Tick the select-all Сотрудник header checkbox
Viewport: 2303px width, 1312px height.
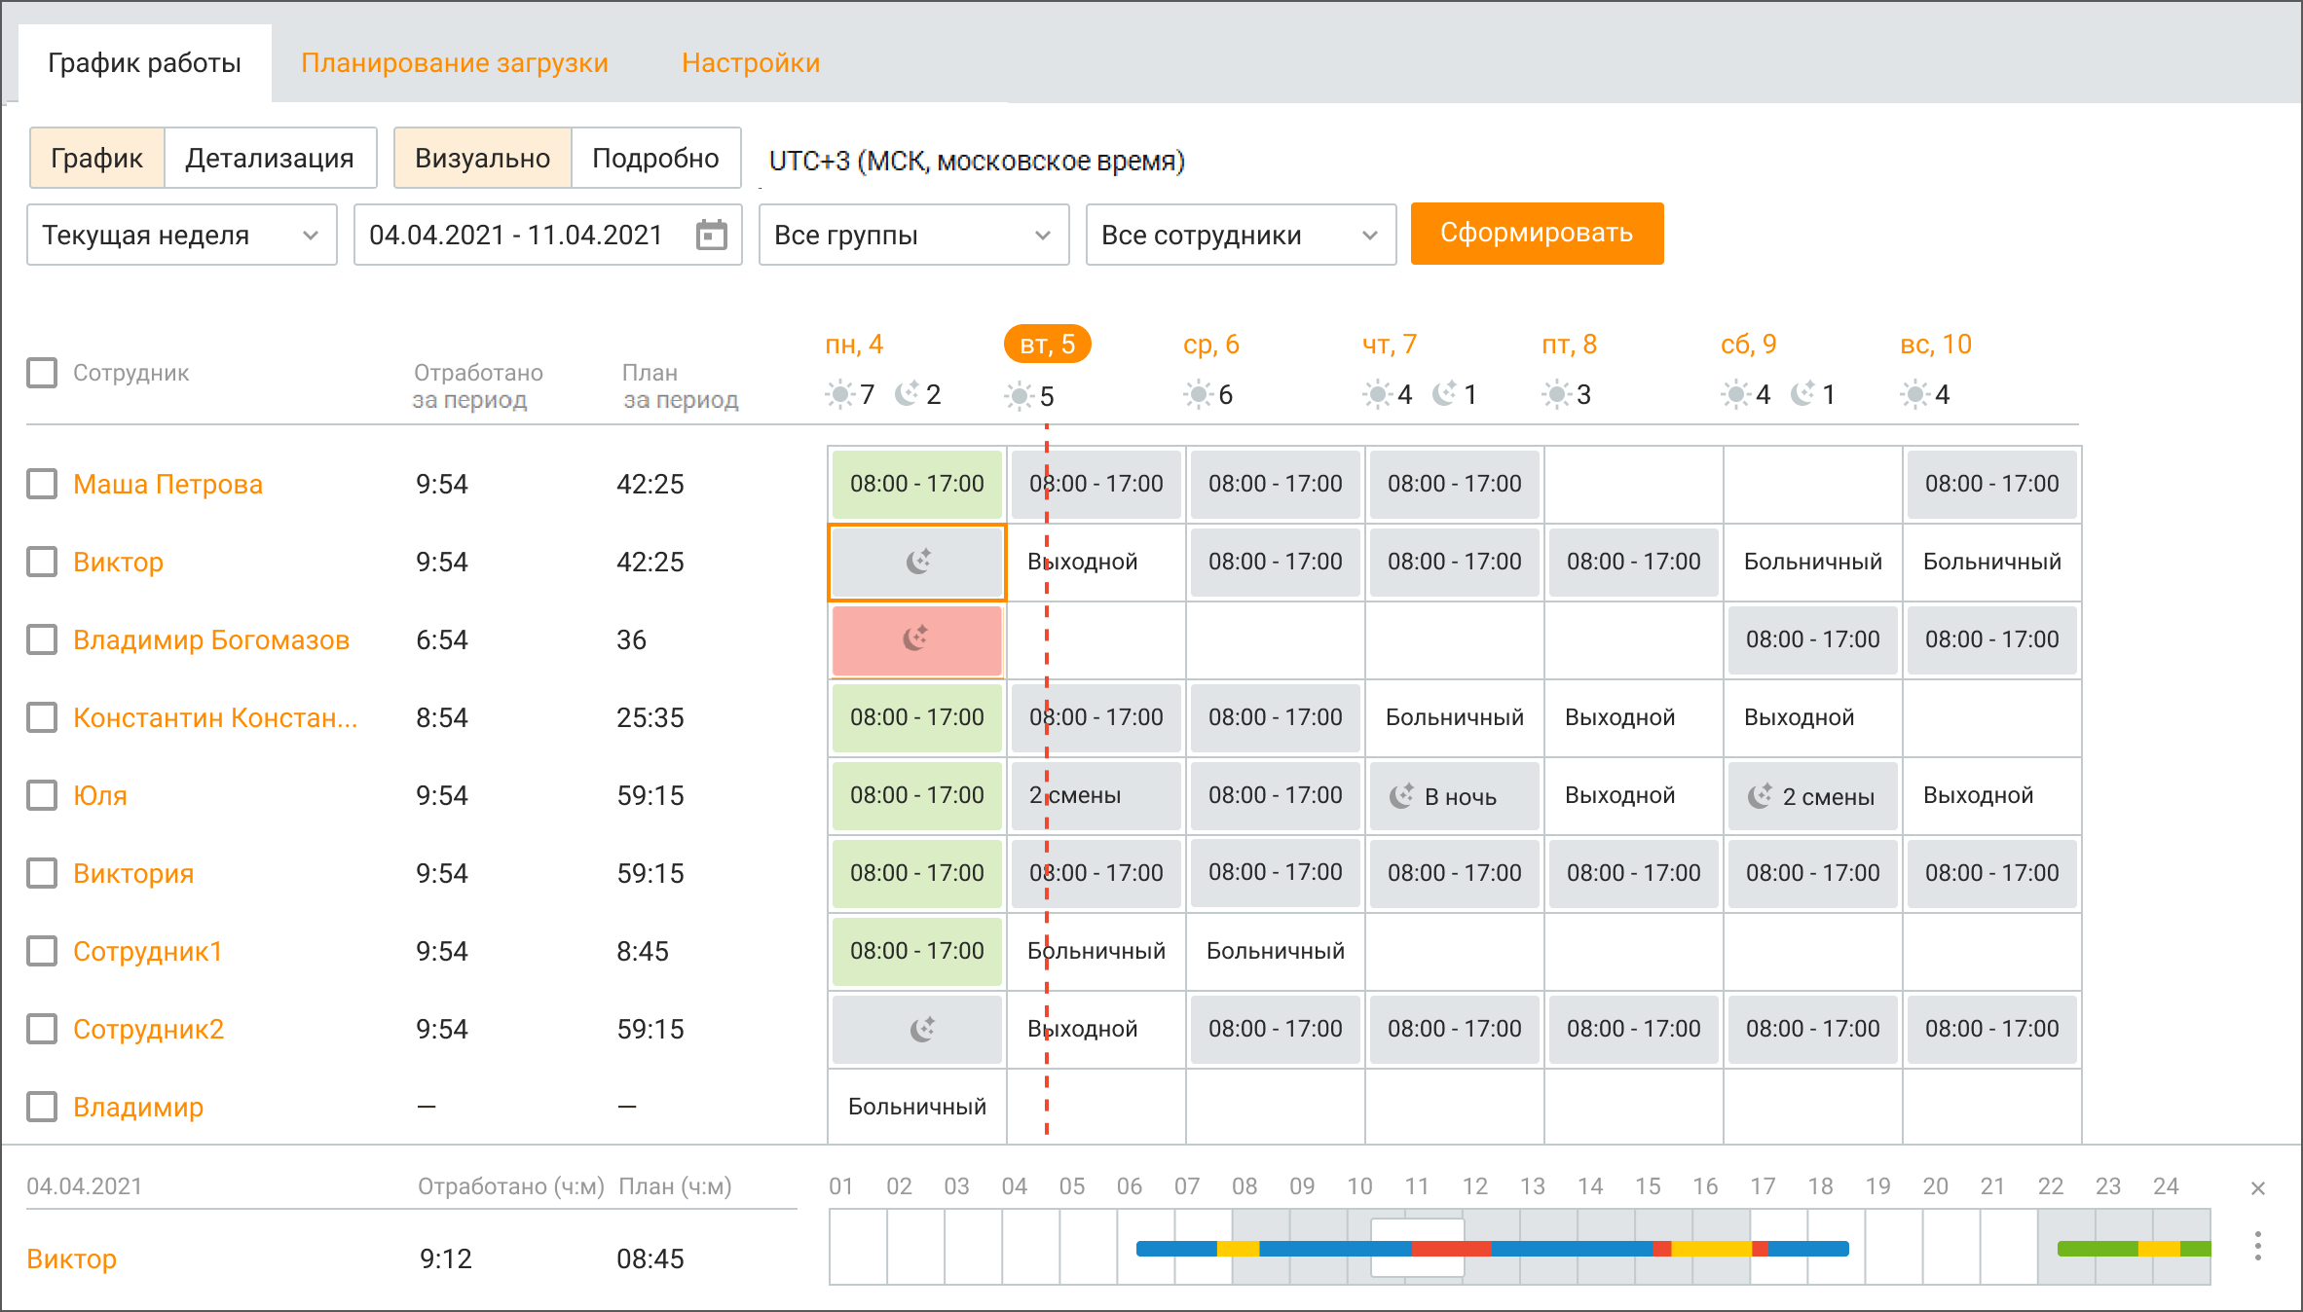click(x=42, y=373)
